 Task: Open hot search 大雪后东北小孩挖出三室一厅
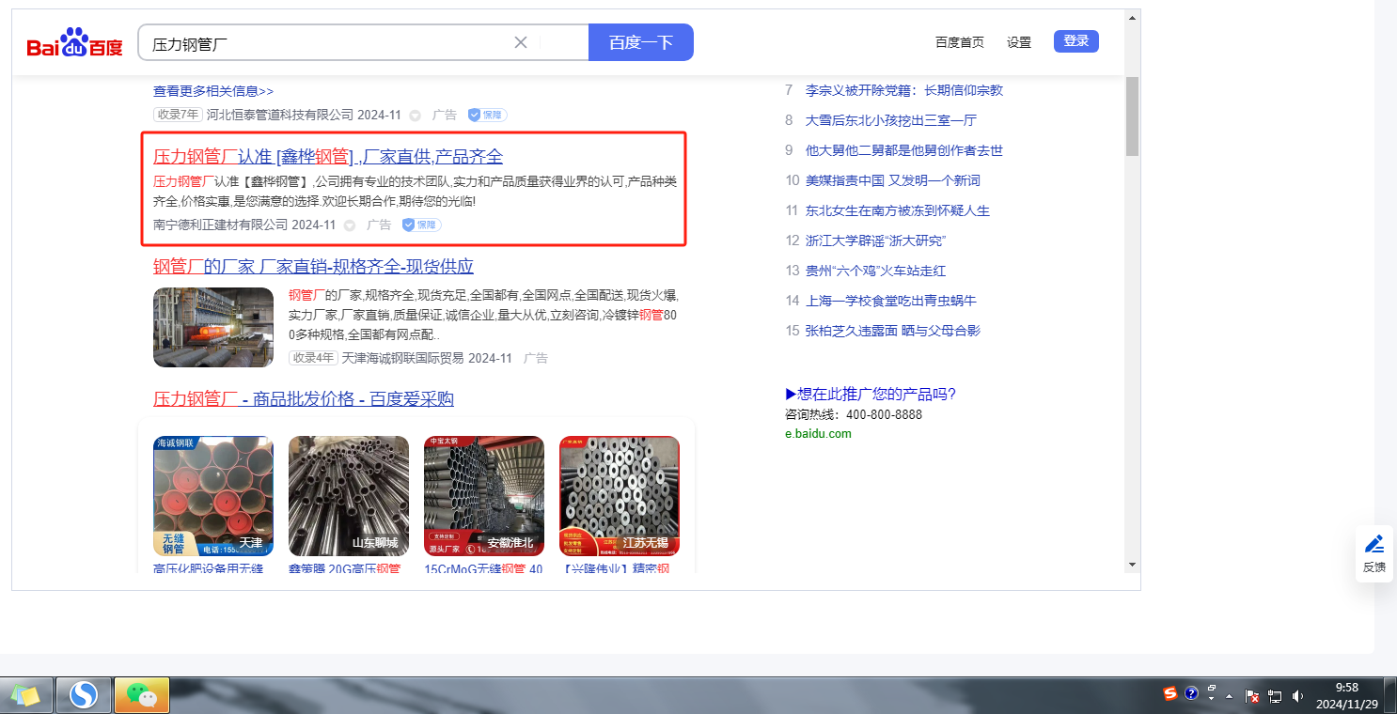891,120
